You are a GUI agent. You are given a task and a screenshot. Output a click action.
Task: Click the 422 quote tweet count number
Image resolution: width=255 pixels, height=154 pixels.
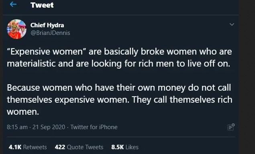tap(60, 147)
